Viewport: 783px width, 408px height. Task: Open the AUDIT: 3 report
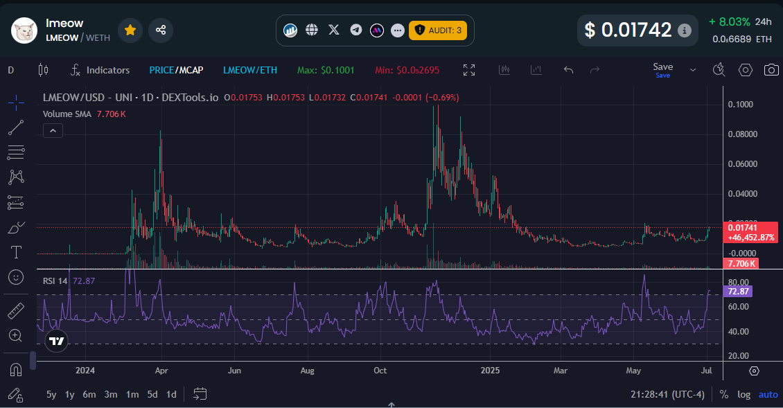[x=438, y=30]
